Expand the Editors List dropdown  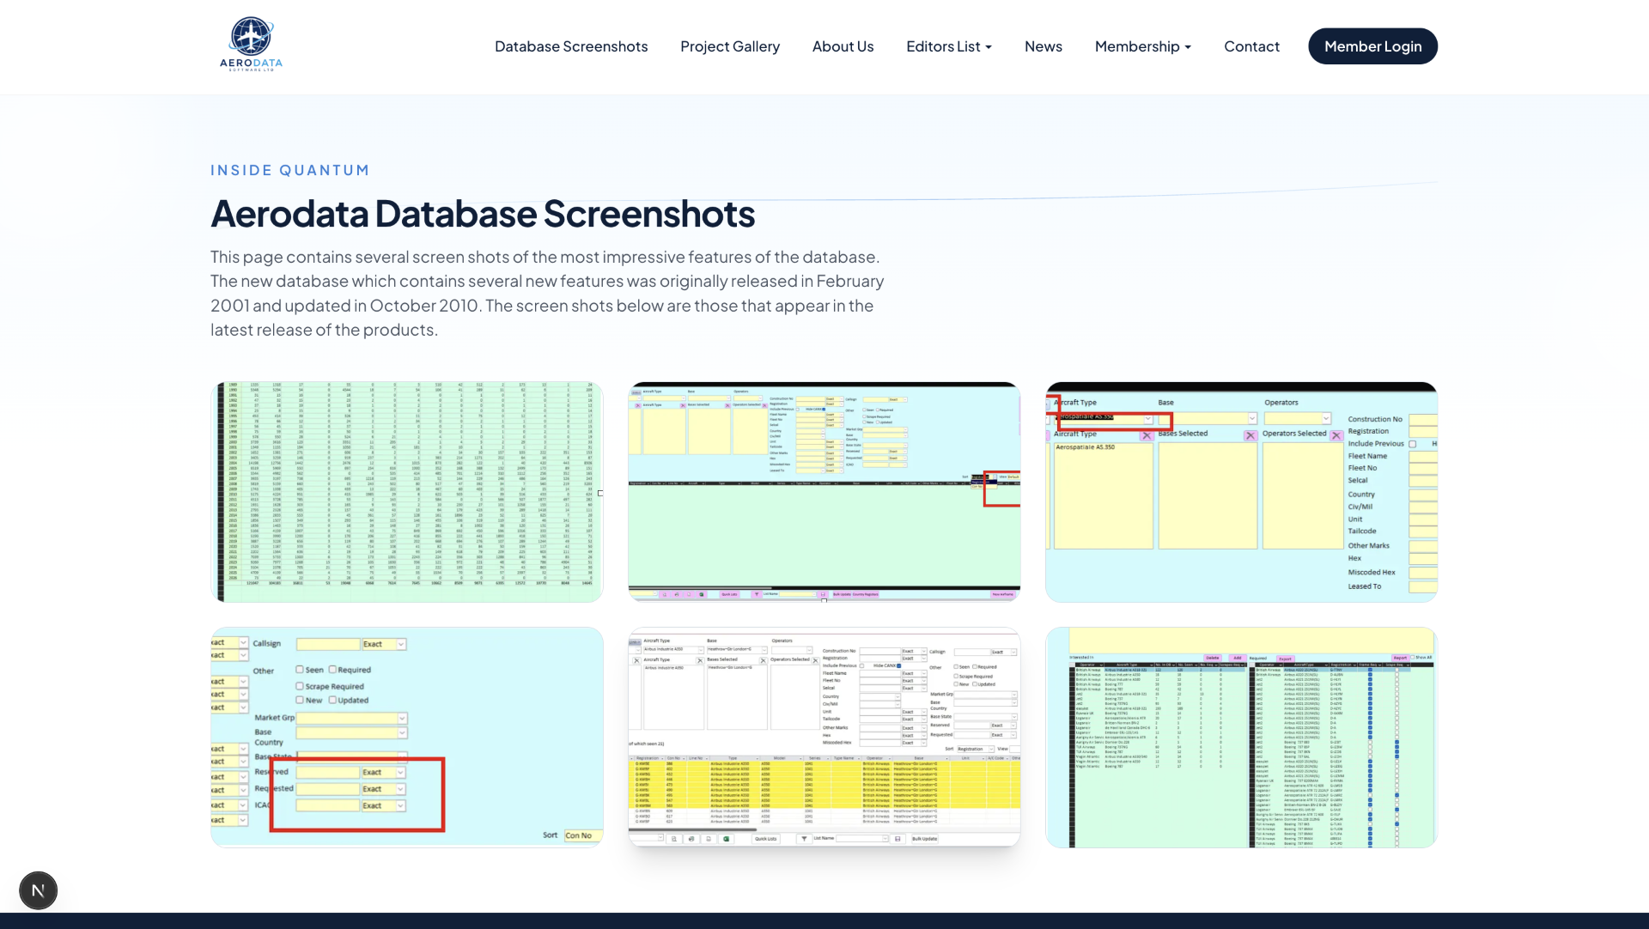[949, 46]
